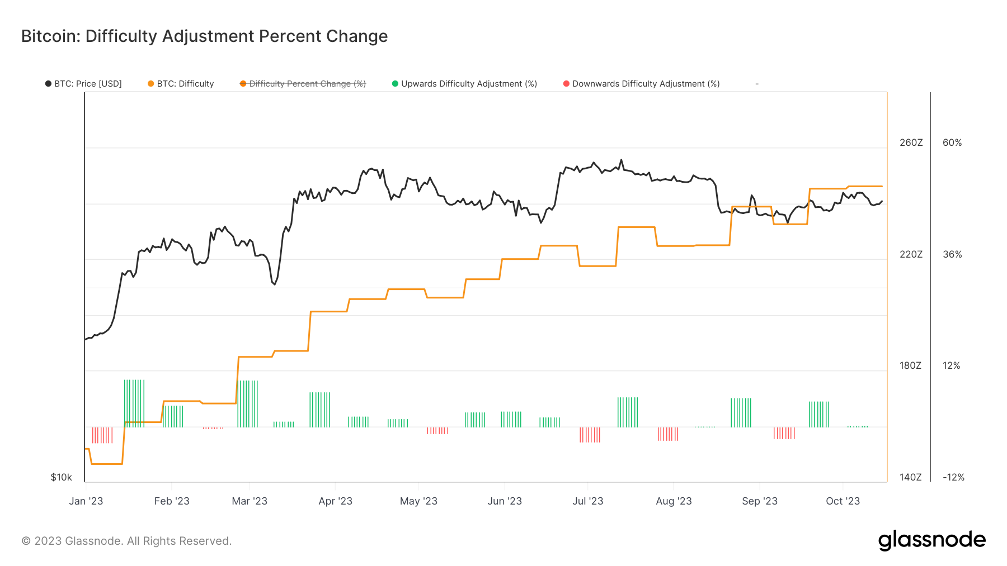The image size is (1007, 566).
Task: Click the Oct '23 axis label
Action: click(x=843, y=501)
